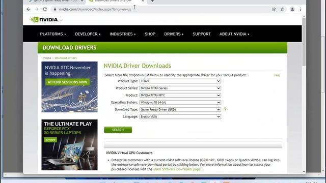326x183 pixels.
Task: Click the NVIDIA breadcrumb link
Action: (x=47, y=58)
